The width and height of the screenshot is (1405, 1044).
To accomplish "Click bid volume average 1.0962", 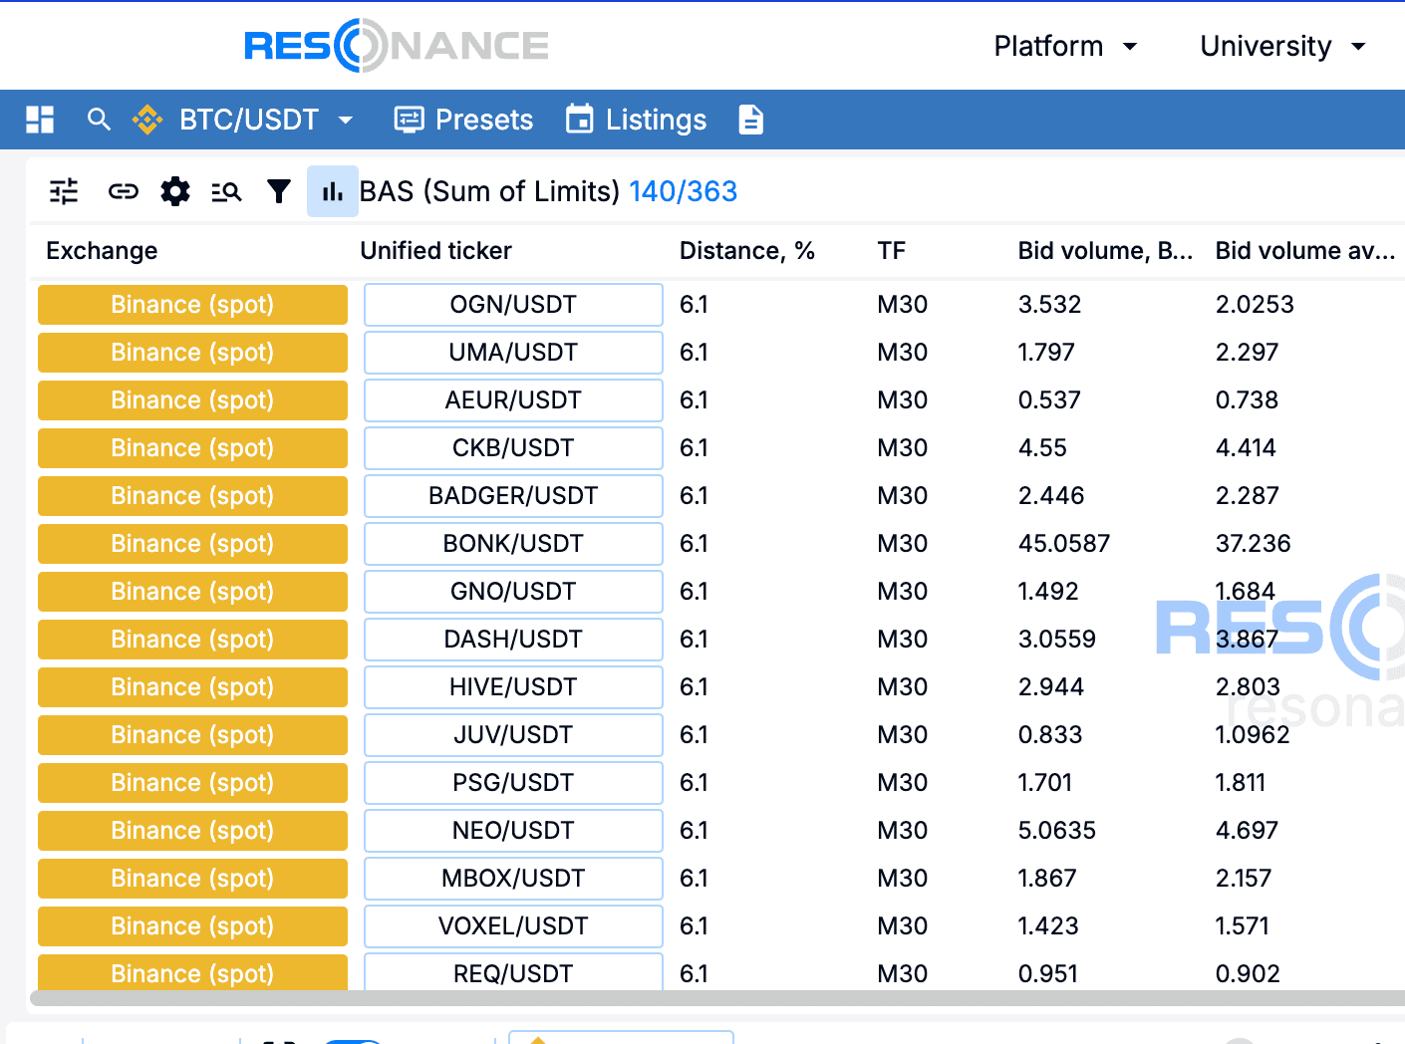I will [x=1253, y=735].
